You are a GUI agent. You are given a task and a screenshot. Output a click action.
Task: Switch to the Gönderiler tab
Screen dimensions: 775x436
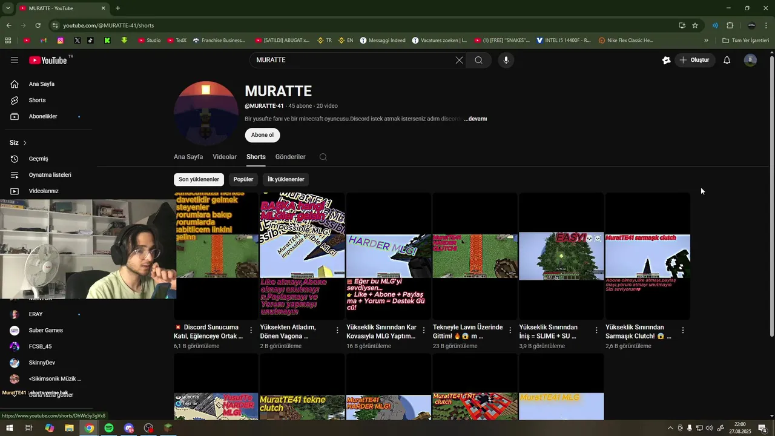coord(290,157)
